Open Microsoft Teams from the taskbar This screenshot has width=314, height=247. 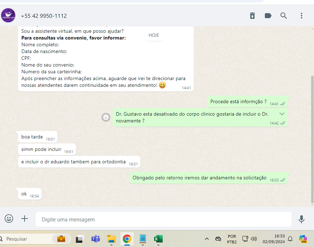pyautogui.click(x=95, y=239)
